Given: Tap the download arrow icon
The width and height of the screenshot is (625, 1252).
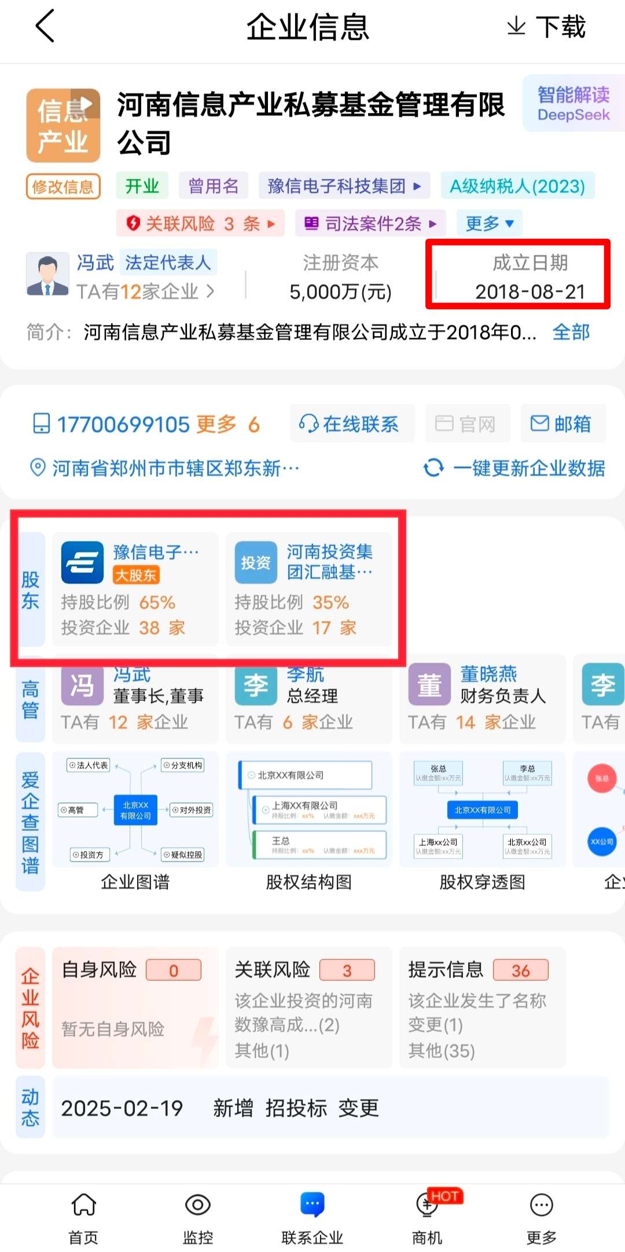Looking at the screenshot, I should (x=516, y=26).
